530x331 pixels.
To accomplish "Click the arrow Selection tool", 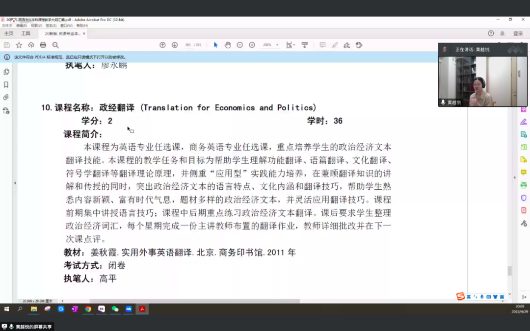I will [215, 45].
